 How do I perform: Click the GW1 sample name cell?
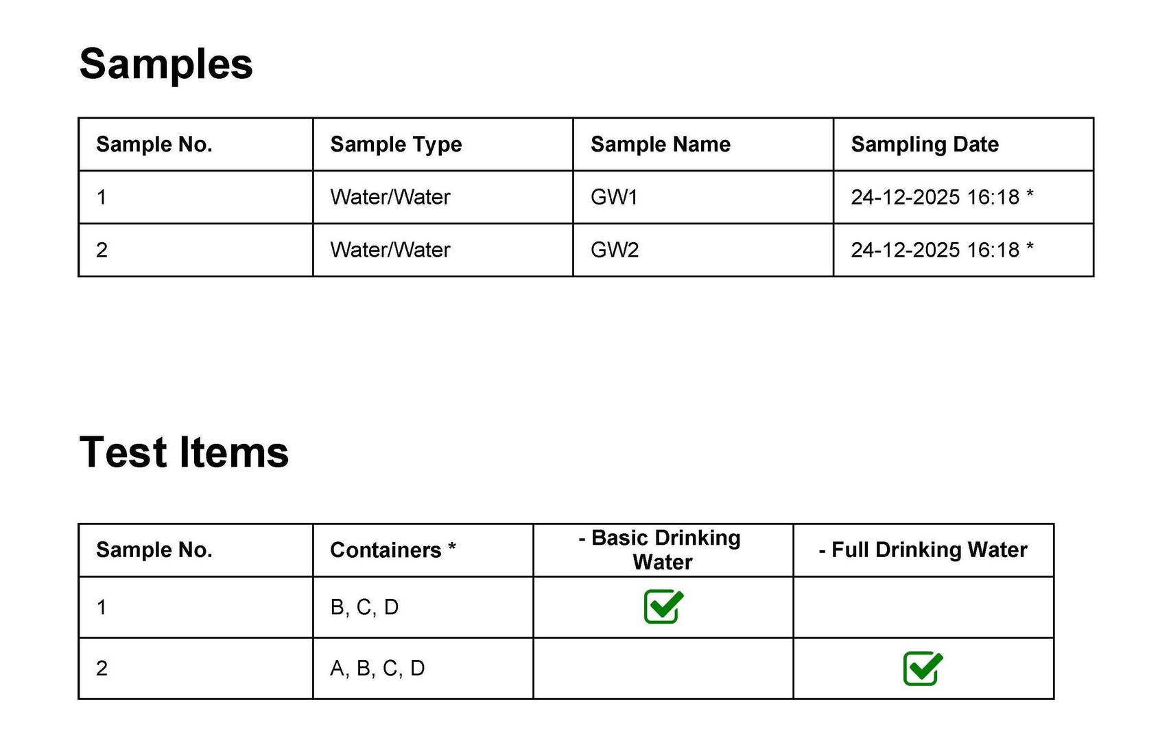pyautogui.click(x=614, y=197)
